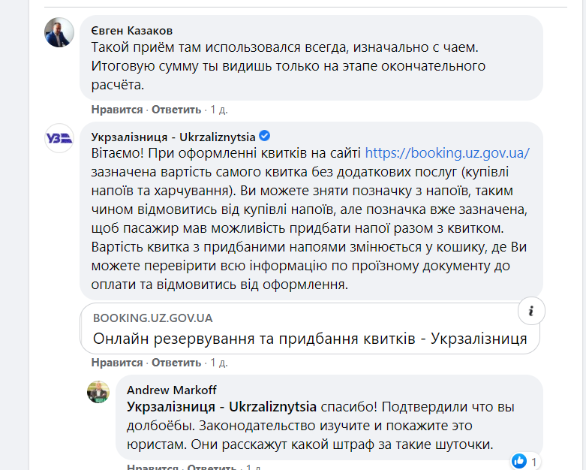Click Ответить under Andrew Markoff's reply

pos(212,467)
